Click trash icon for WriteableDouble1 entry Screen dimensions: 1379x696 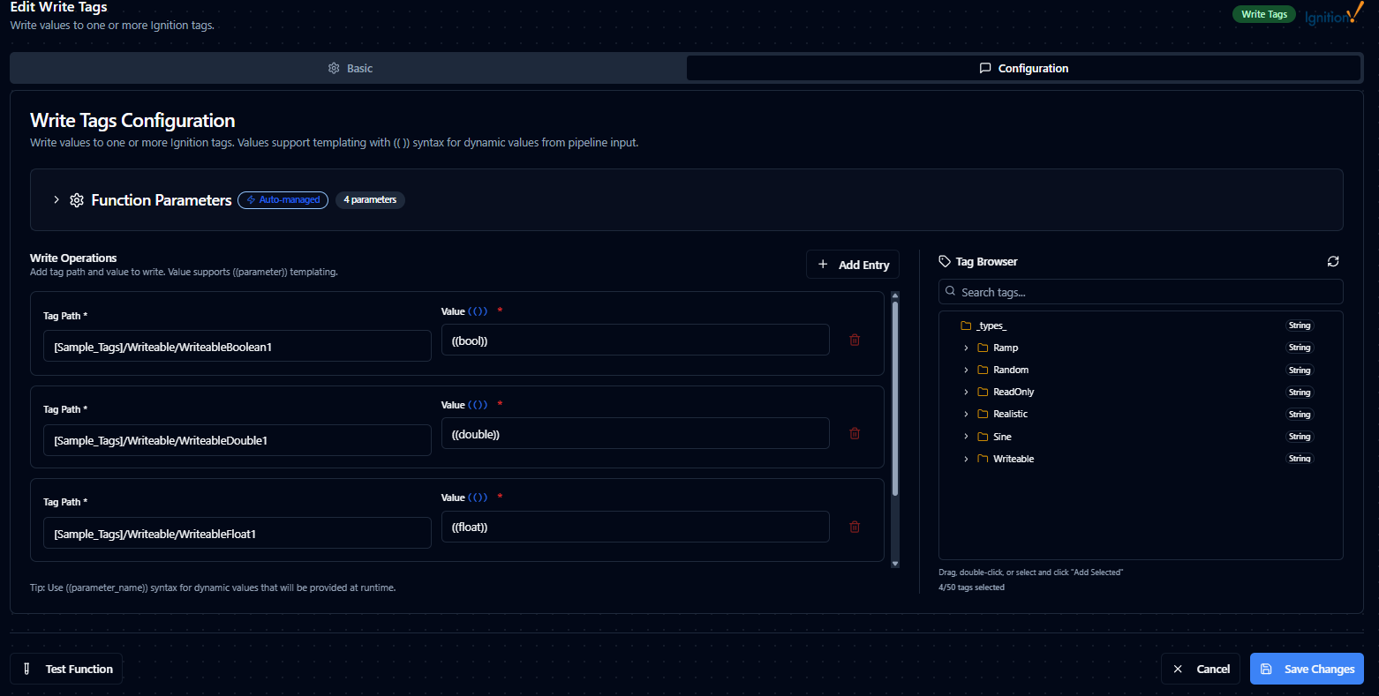[855, 433]
